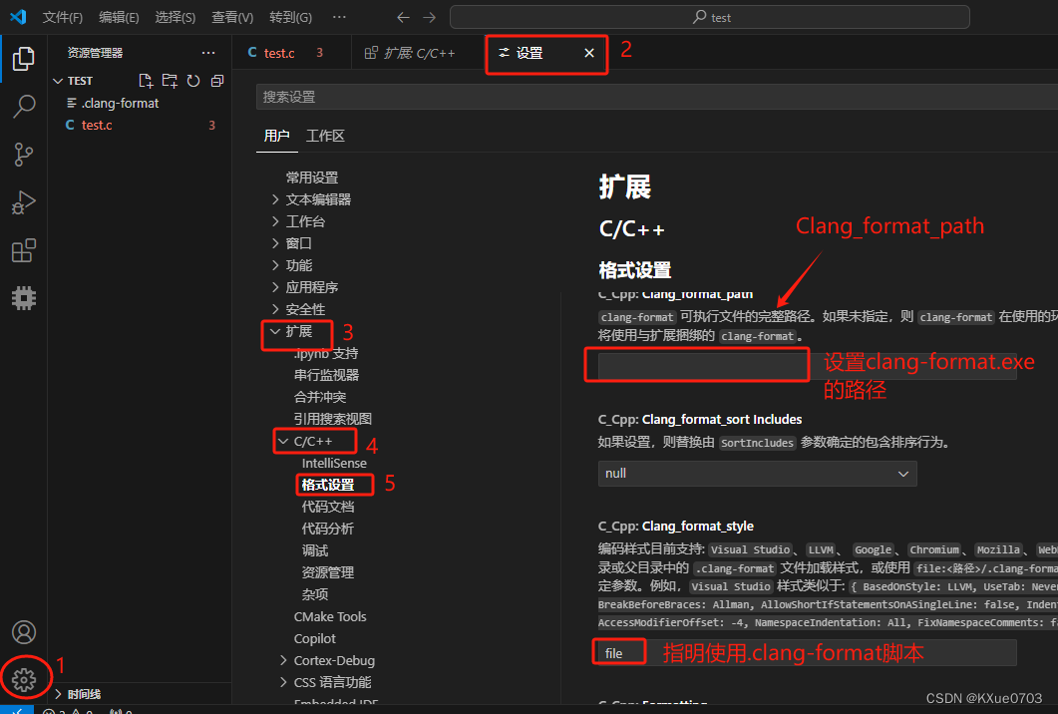The image size is (1058, 714).
Task: Select CMake Tools in settings tree
Action: [330, 617]
